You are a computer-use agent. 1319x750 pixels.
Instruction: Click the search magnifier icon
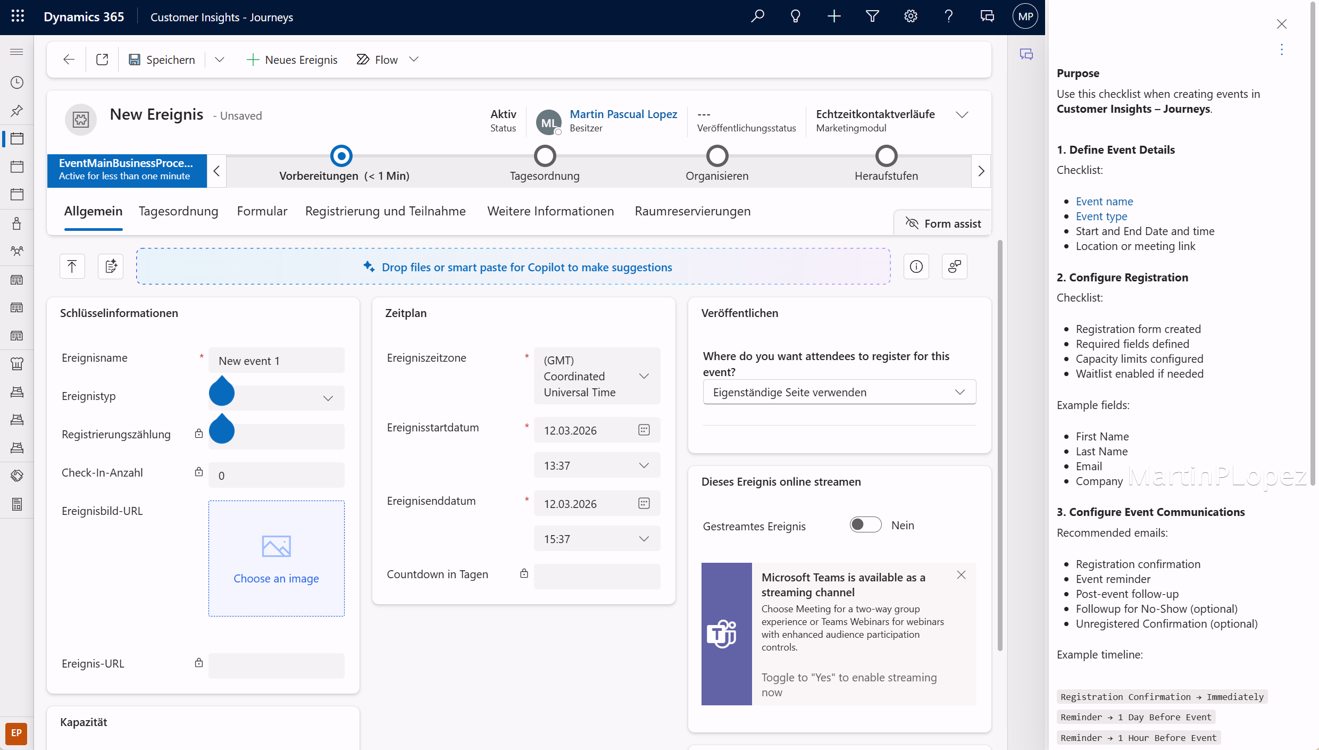[x=757, y=16]
